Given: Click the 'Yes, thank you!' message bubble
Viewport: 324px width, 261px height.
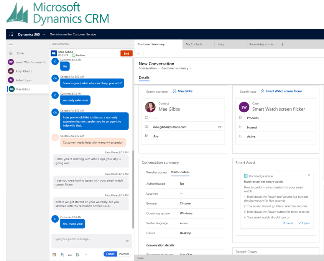Looking at the screenshot, I should coord(72,224).
